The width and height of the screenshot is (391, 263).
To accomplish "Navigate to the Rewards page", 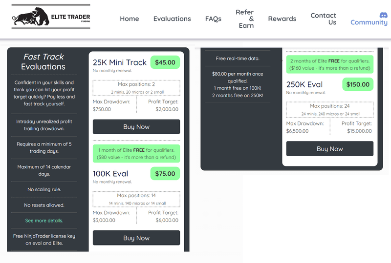I will point(282,19).
